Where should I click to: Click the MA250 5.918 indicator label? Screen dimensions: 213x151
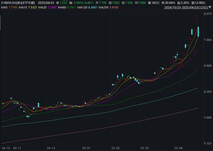[108, 7]
